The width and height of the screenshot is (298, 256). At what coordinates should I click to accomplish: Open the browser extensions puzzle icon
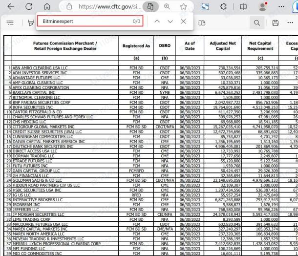point(224,7)
